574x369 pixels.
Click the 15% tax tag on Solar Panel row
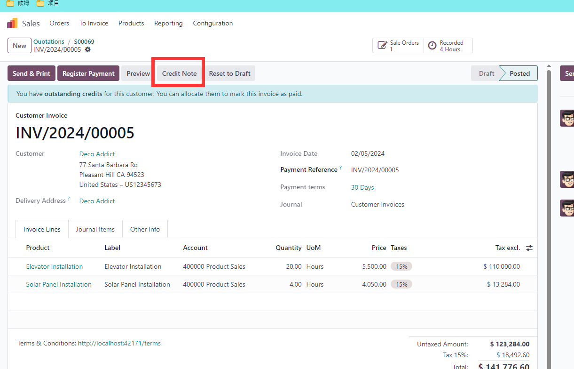[x=401, y=284]
